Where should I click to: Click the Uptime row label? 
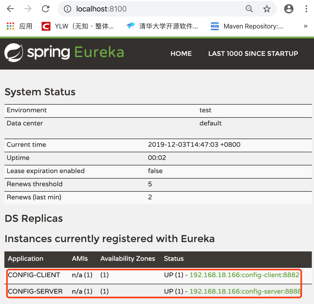[18, 158]
